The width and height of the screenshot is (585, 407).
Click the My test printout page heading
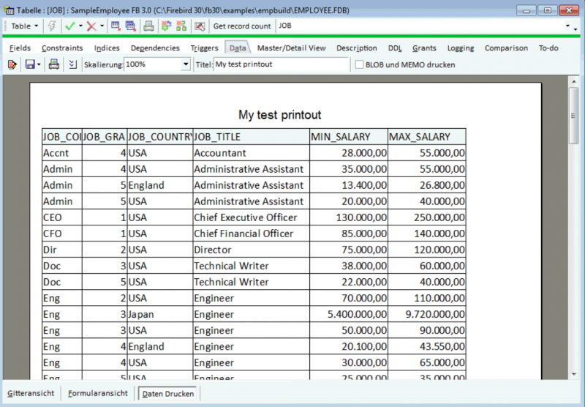point(280,115)
